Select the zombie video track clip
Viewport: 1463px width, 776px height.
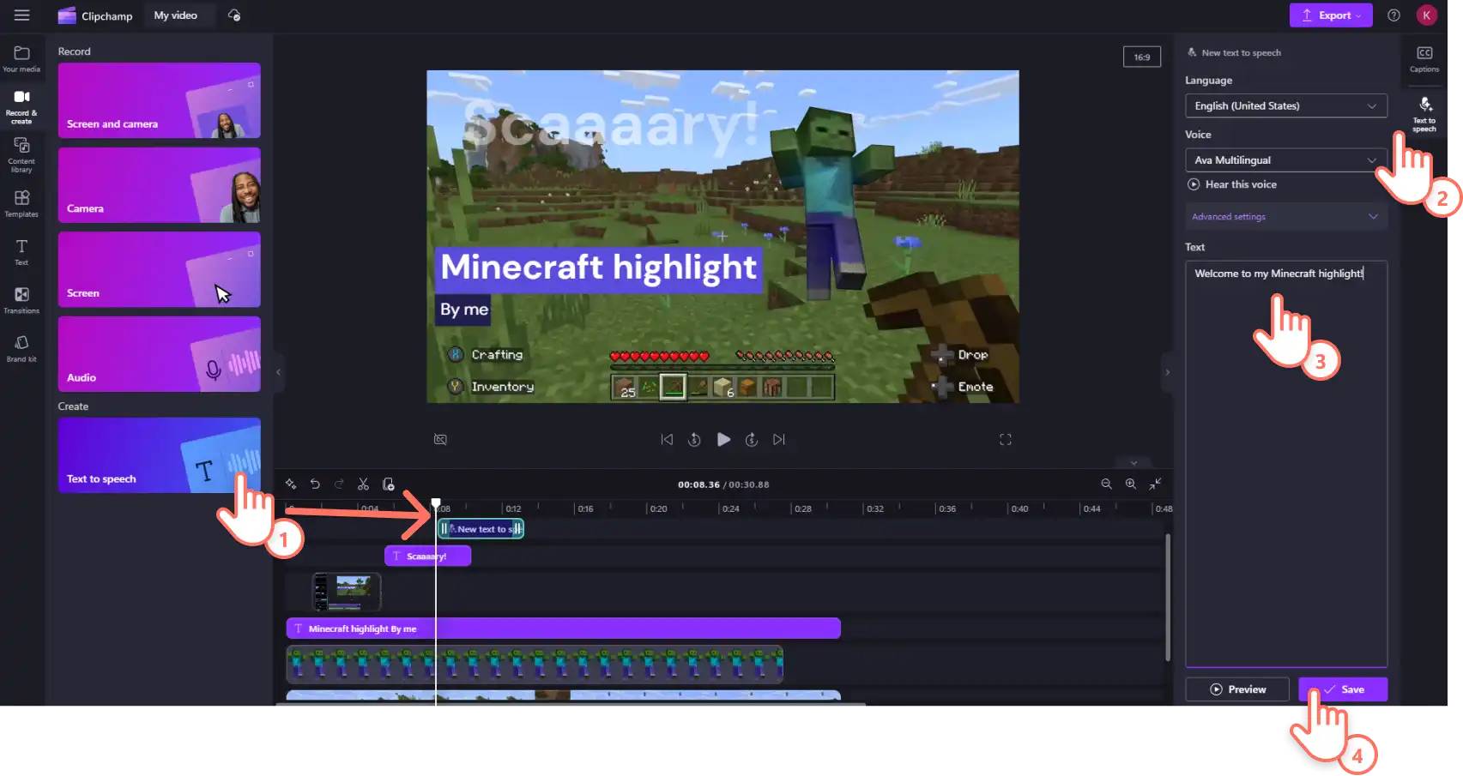534,665
